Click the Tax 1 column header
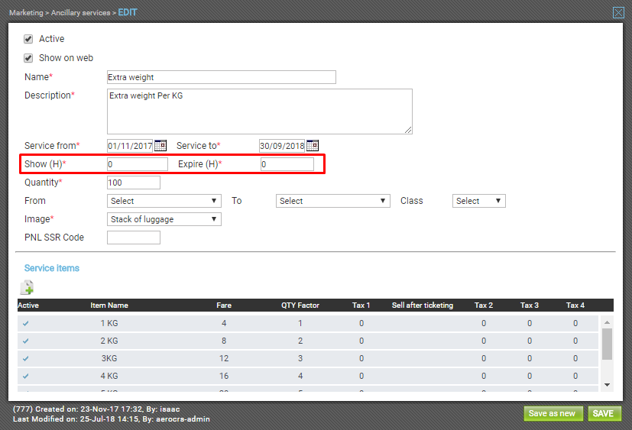The width and height of the screenshot is (632, 430). pos(361,306)
